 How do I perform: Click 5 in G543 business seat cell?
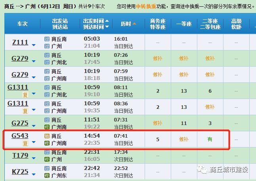pyautogui.click(x=158, y=140)
